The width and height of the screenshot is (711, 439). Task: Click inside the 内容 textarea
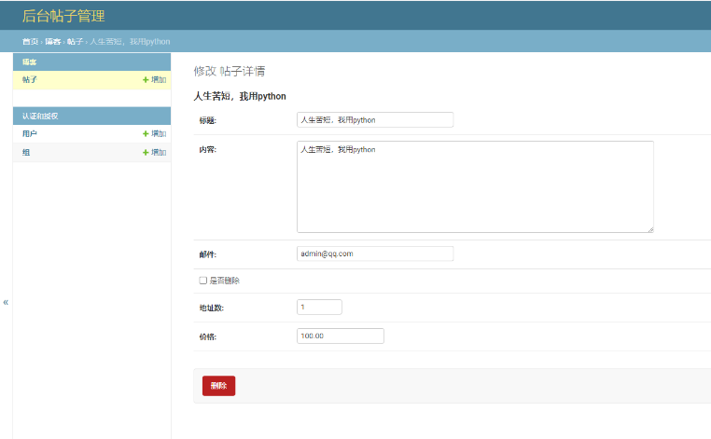(x=475, y=186)
